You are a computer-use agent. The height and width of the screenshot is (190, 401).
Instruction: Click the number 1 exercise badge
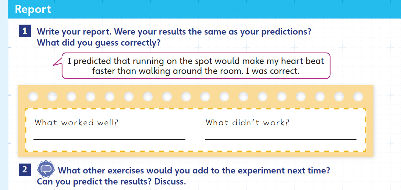pos(25,31)
